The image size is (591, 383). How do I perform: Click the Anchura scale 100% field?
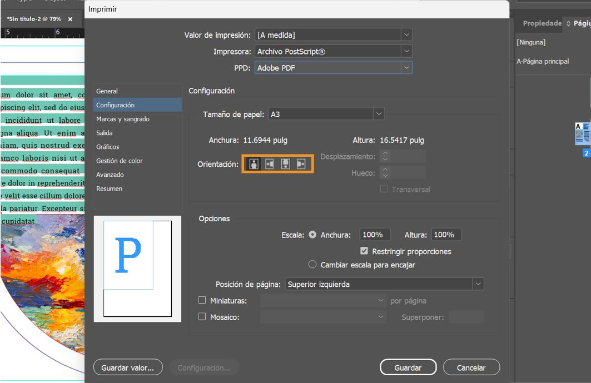(375, 235)
